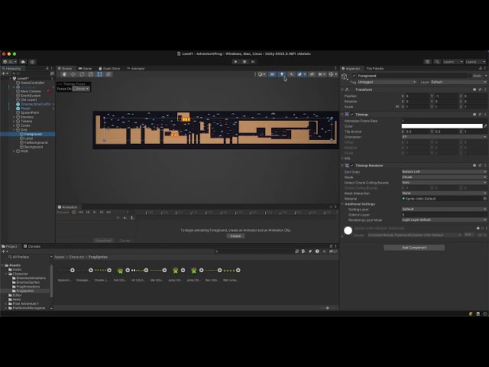Open the Orientation dropdown
This screenshot has width=489, height=367.
(x=444, y=137)
